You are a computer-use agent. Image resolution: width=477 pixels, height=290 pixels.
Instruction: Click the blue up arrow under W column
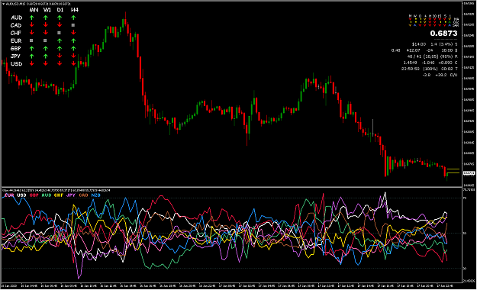pos(415,25)
